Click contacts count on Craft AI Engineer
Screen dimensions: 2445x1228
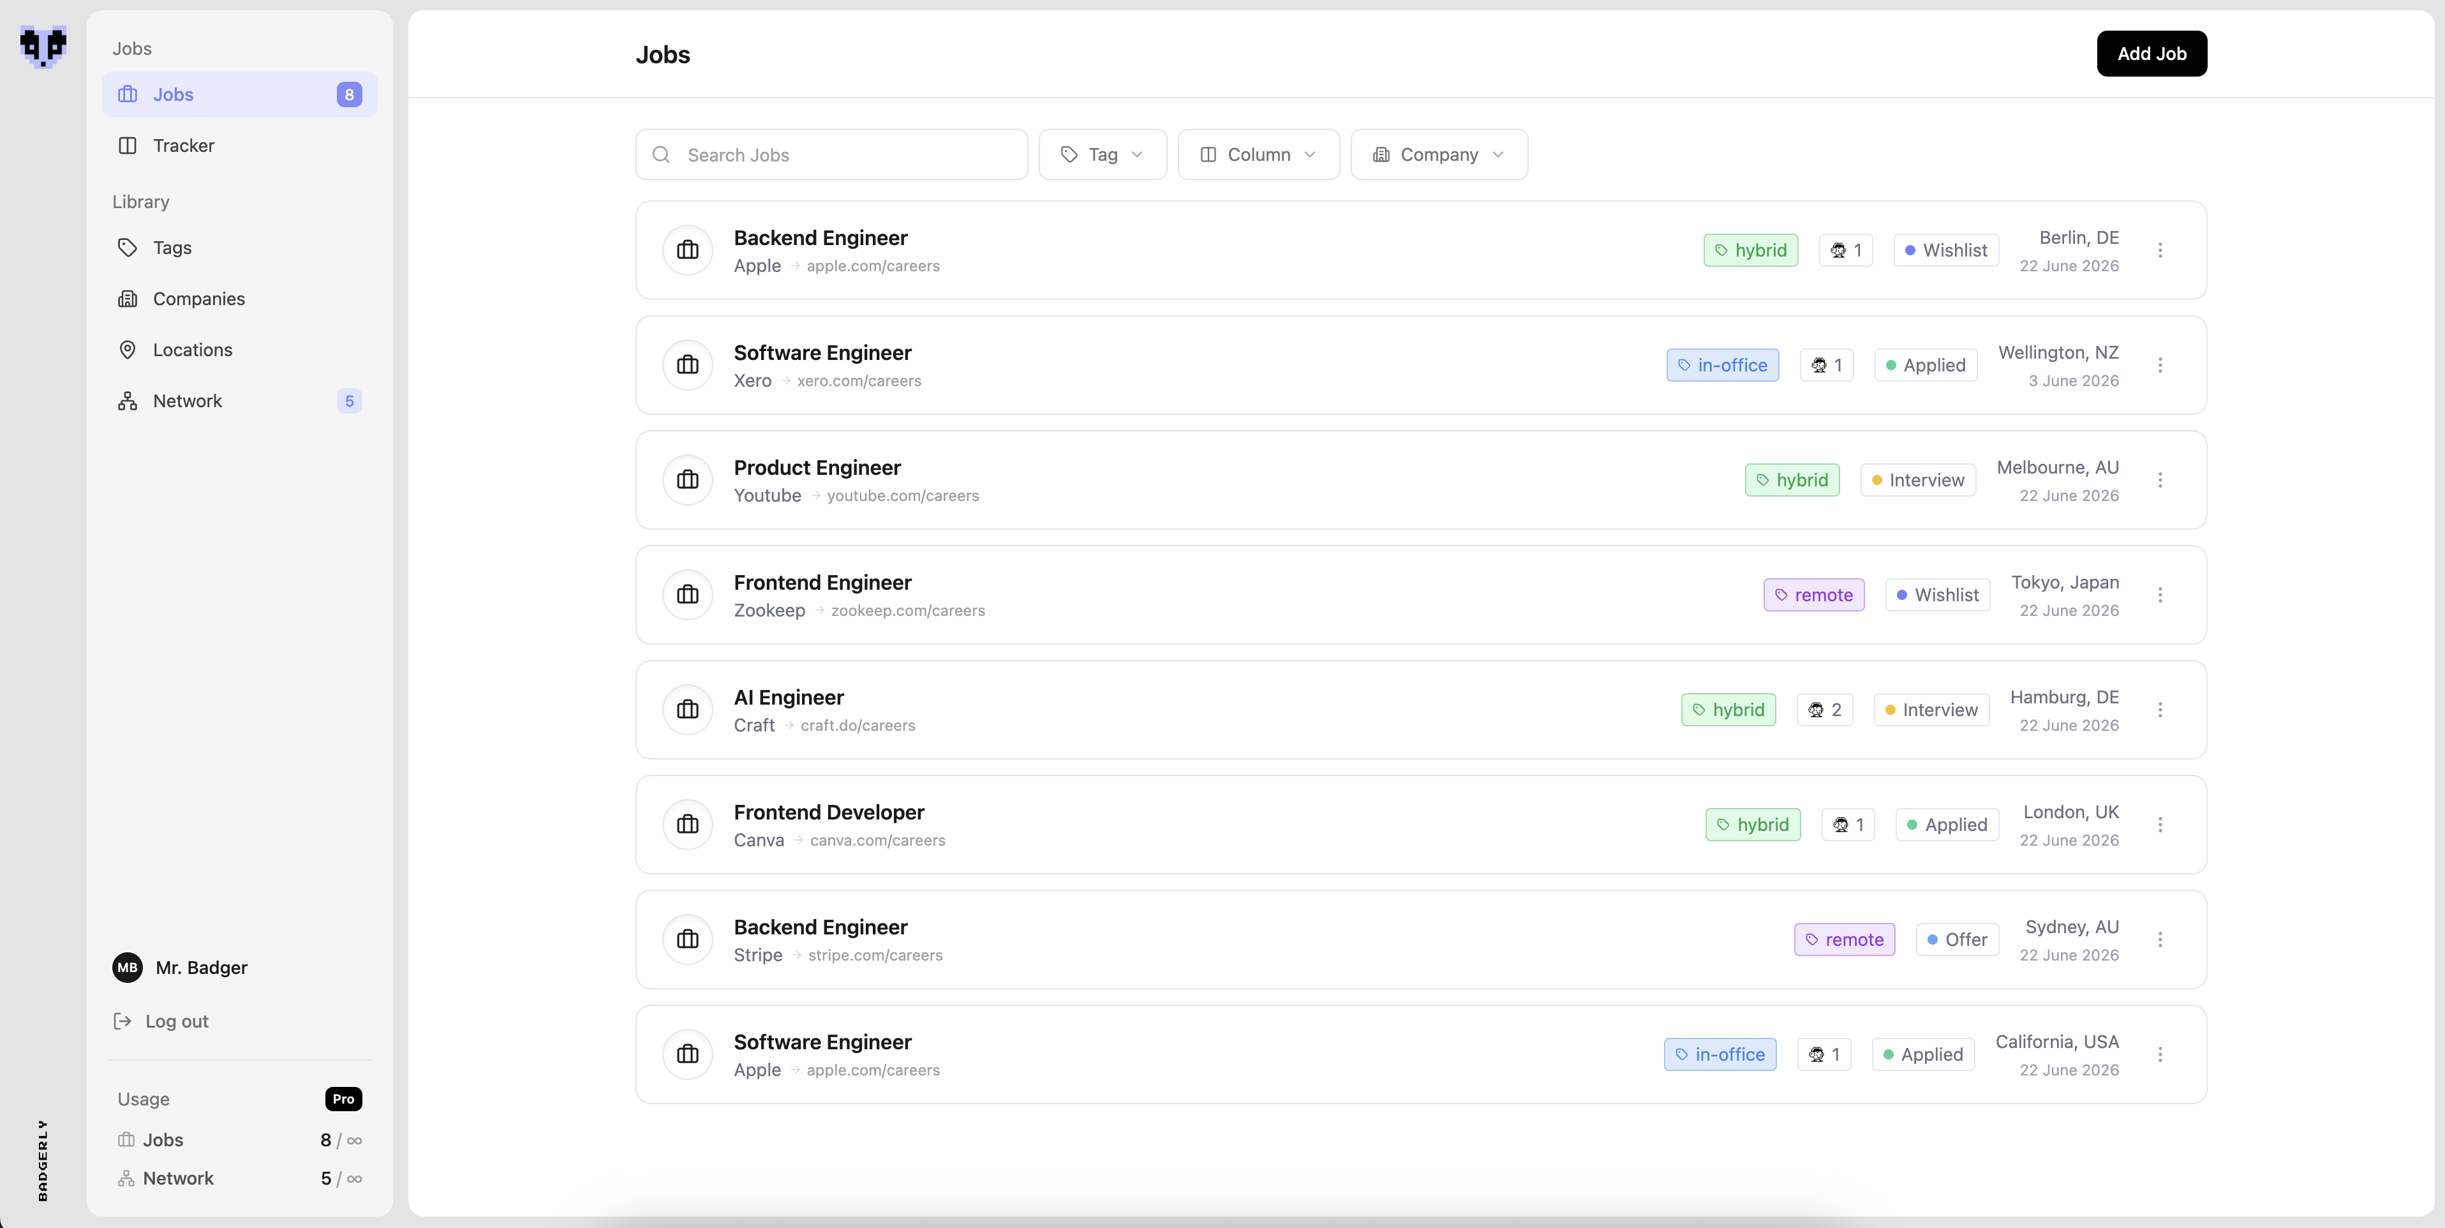pos(1824,710)
